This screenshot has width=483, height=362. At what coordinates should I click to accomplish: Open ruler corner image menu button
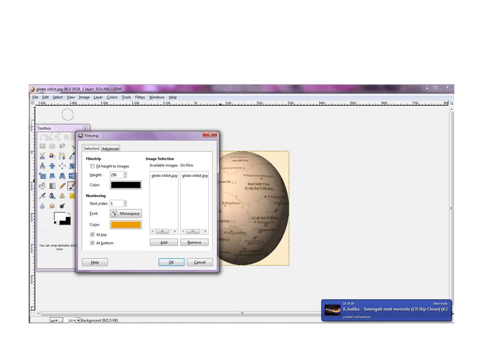pyautogui.click(x=33, y=103)
